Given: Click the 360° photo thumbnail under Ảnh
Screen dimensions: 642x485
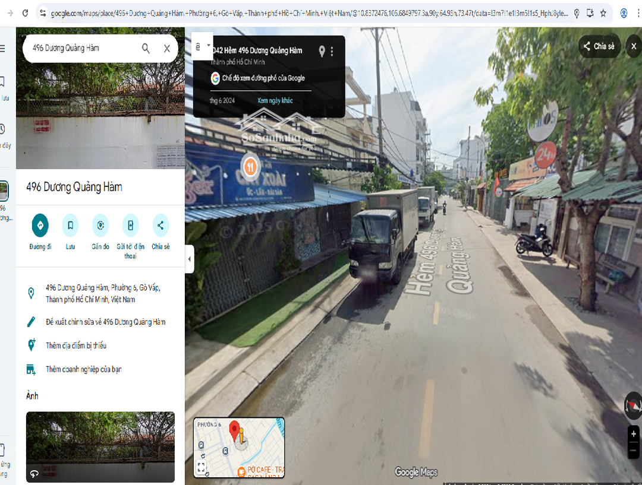Looking at the screenshot, I should tap(100, 446).
